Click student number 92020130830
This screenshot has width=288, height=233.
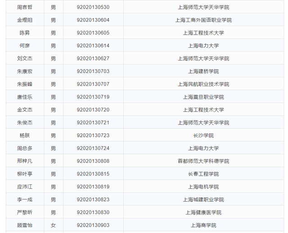pos(93,212)
